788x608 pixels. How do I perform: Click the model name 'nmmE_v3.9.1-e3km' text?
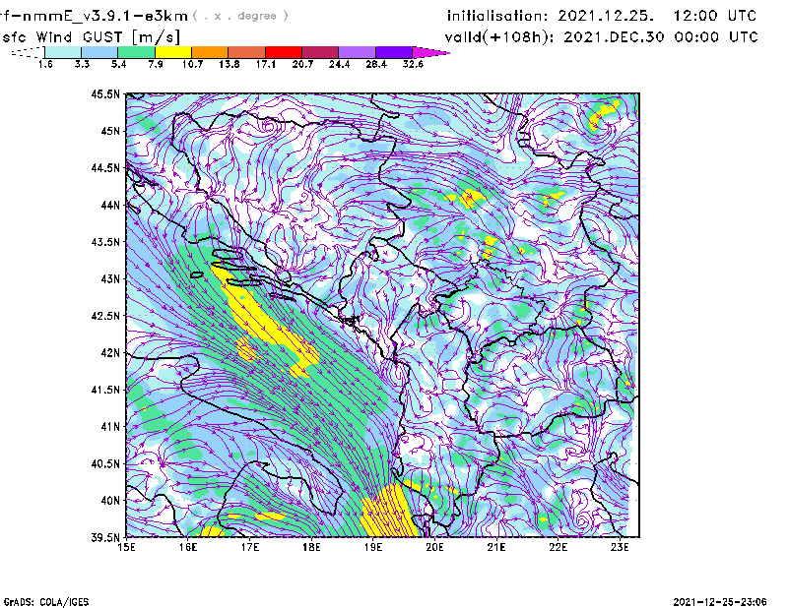pos(105,16)
